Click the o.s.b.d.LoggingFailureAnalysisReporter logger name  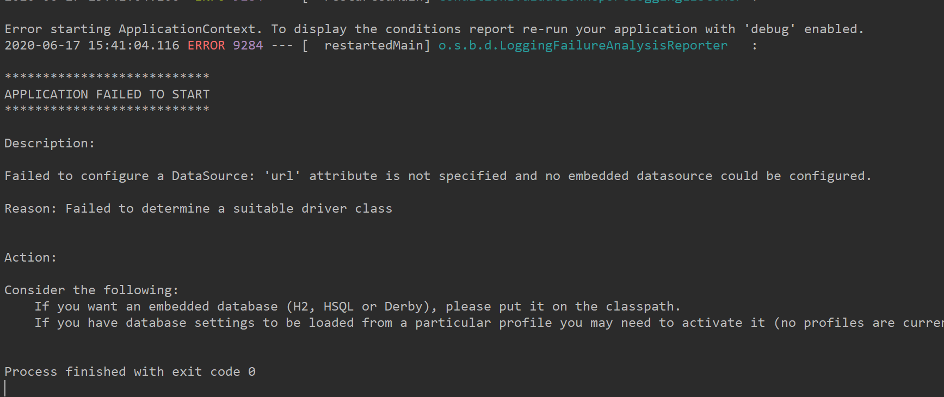click(x=583, y=46)
